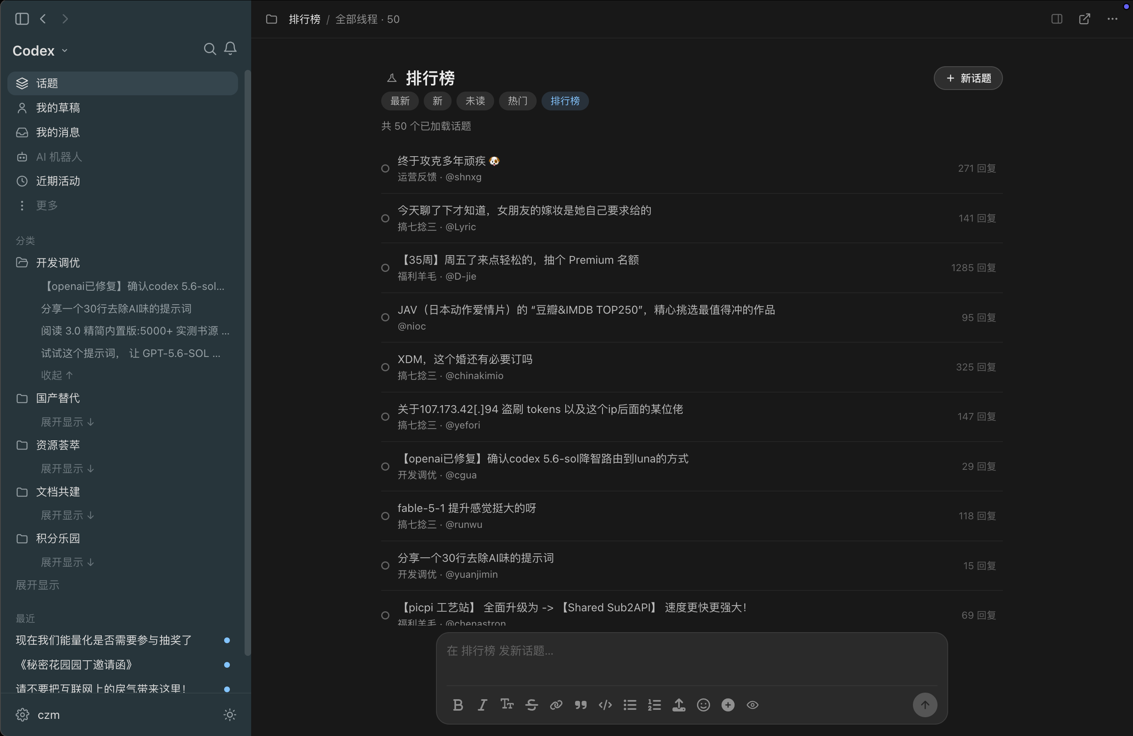Click the icon beside 排行榜 heading
Viewport: 1133px width, 736px height.
[391, 78]
